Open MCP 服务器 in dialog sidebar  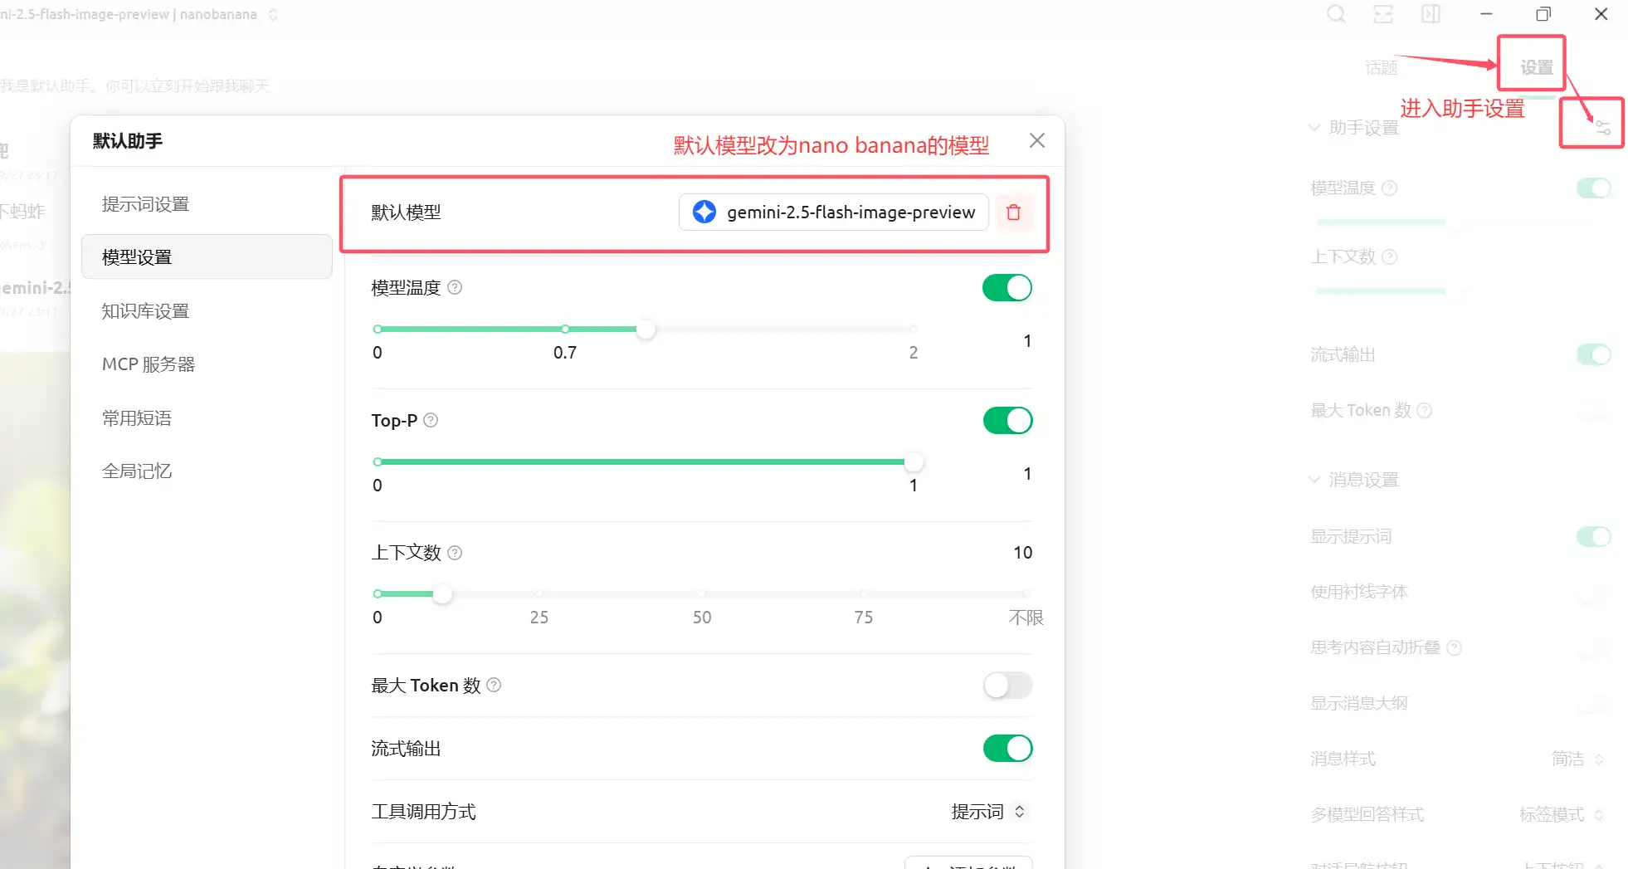coord(207,364)
